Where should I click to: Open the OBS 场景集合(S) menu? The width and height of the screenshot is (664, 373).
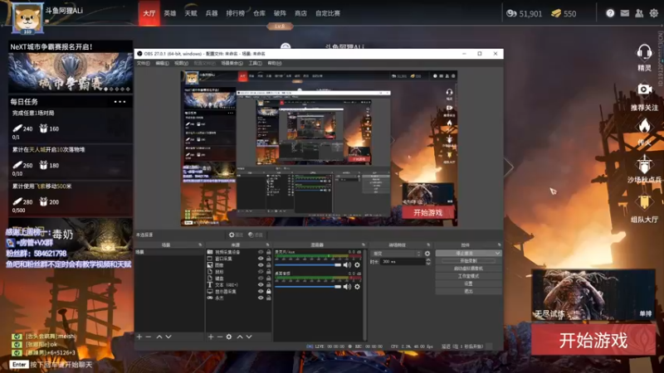(x=232, y=64)
